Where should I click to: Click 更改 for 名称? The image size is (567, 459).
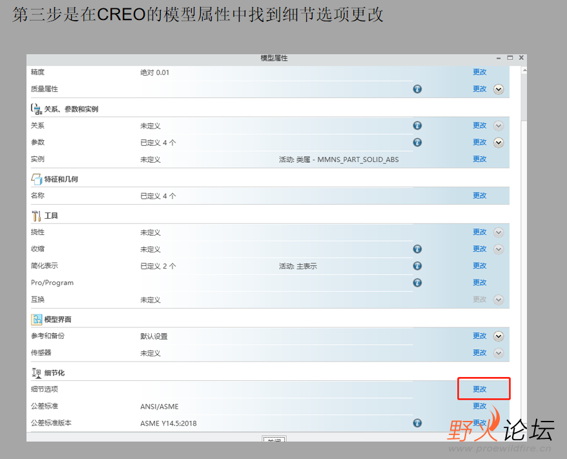[x=479, y=196]
